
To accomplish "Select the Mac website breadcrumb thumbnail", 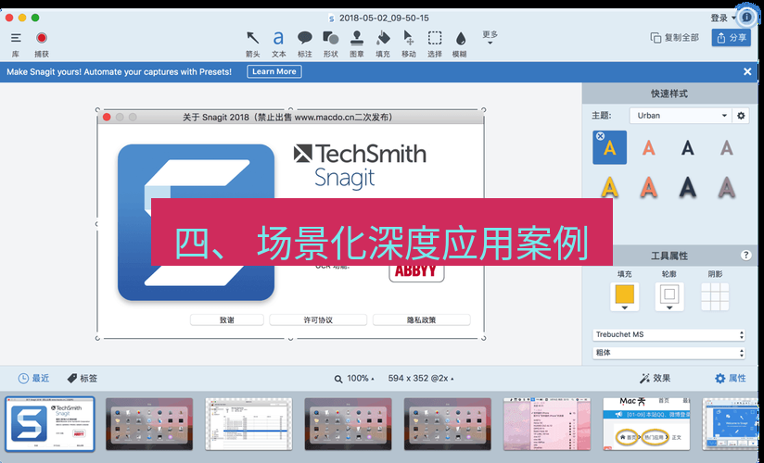I will (646, 424).
